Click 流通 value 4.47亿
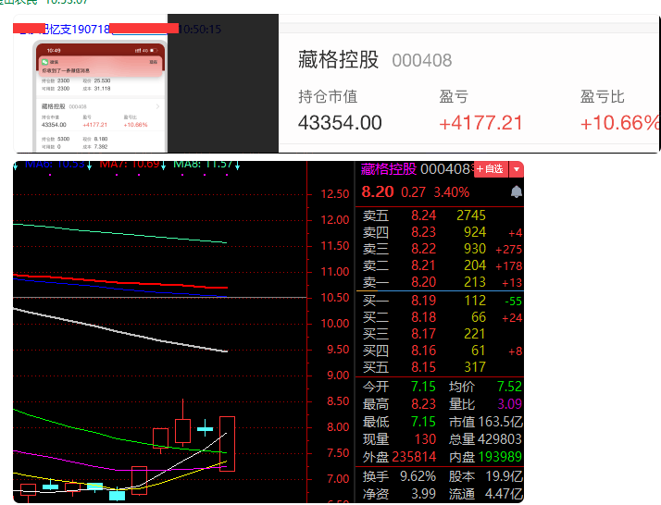661x505 pixels. tap(504, 494)
